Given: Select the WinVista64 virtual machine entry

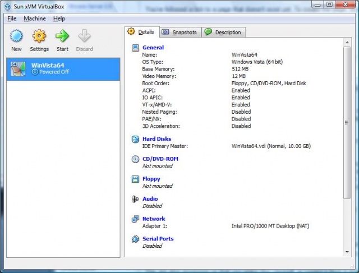Looking at the screenshot, I should (63, 69).
